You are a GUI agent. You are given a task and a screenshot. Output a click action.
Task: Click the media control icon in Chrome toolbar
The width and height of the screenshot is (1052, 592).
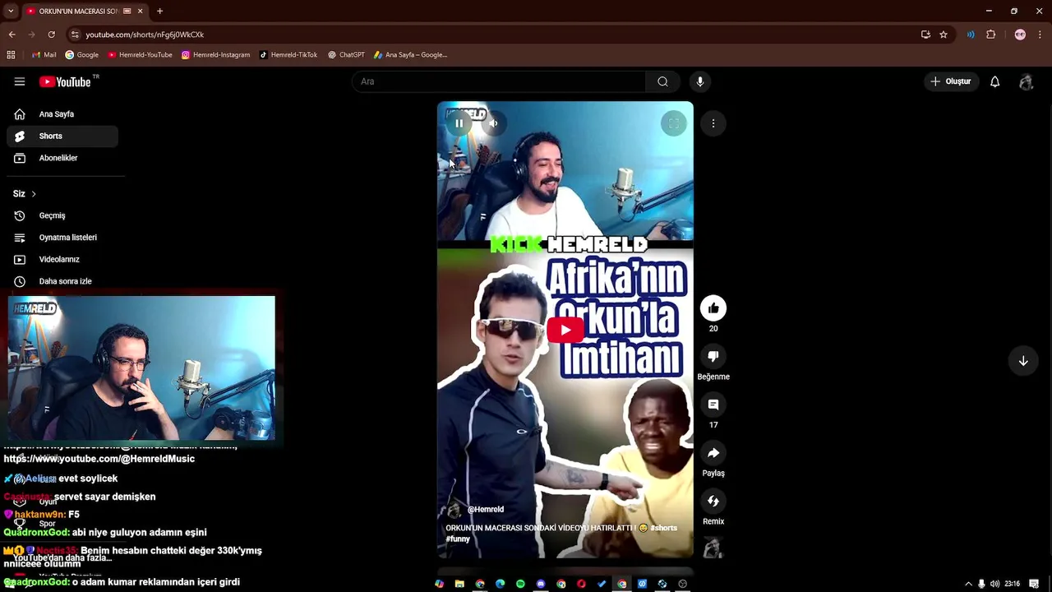tap(971, 35)
